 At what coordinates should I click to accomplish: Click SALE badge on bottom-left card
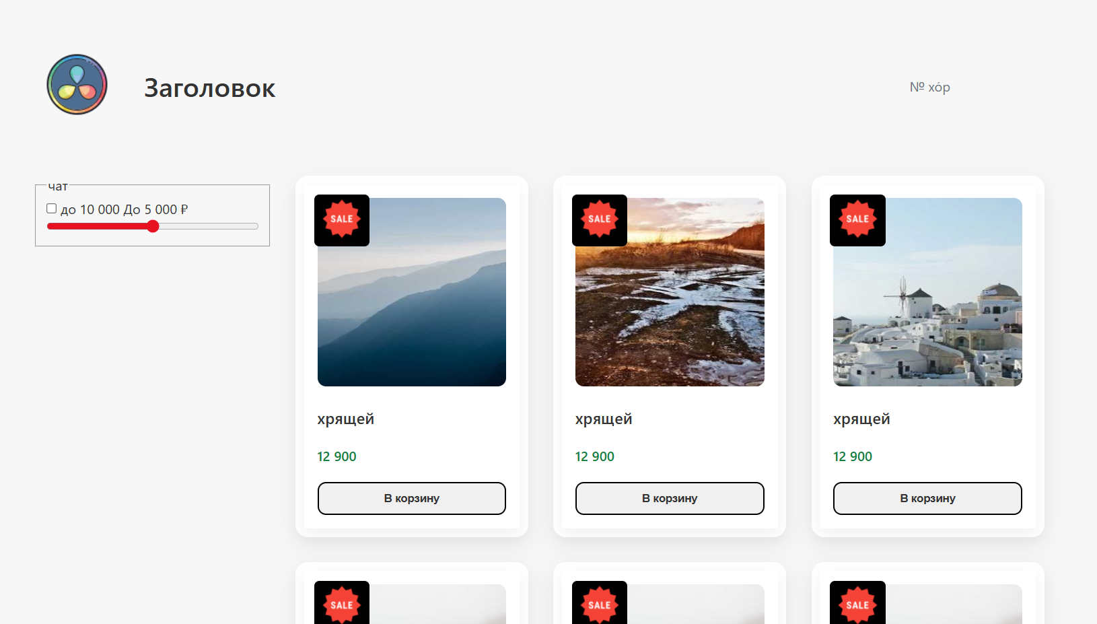pyautogui.click(x=342, y=604)
